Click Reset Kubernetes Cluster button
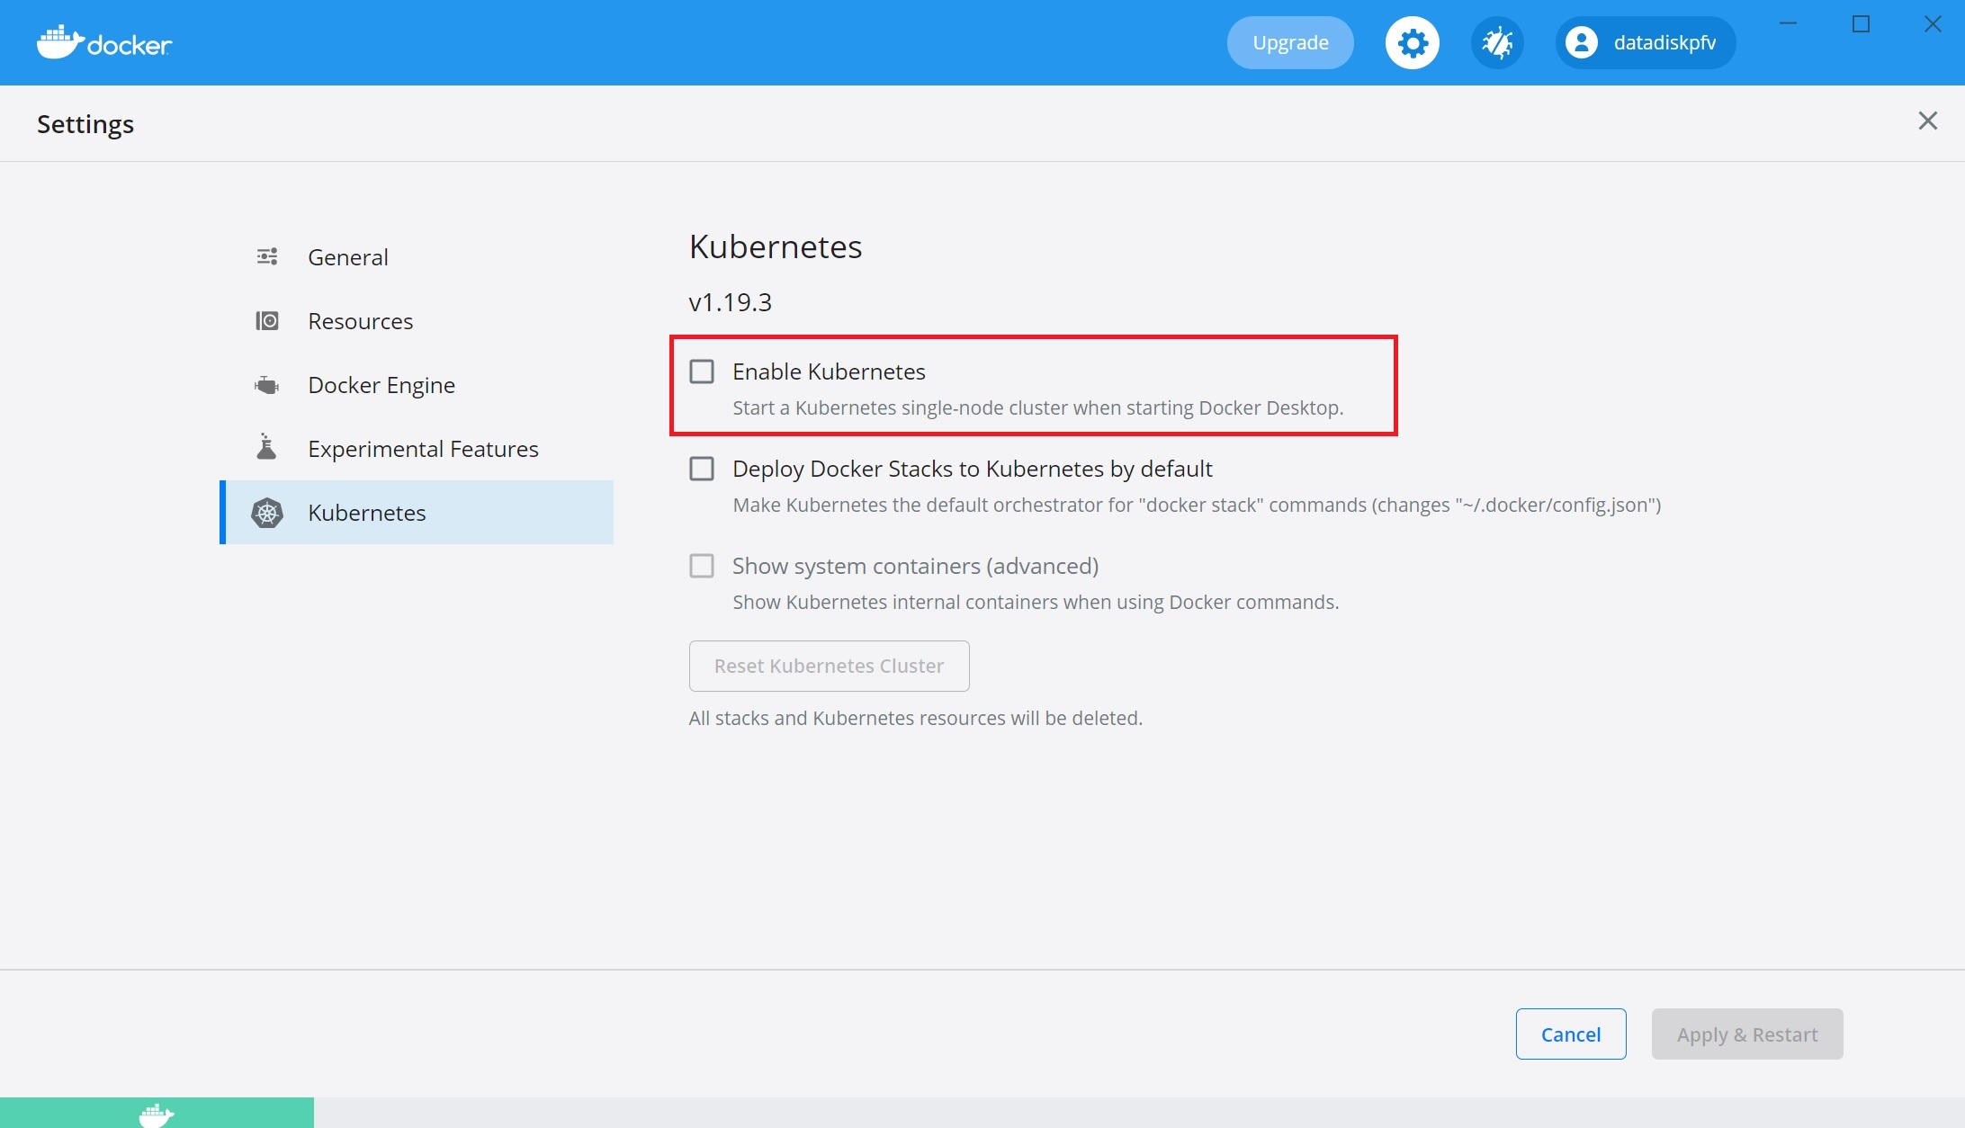This screenshot has width=1965, height=1128. [829, 666]
